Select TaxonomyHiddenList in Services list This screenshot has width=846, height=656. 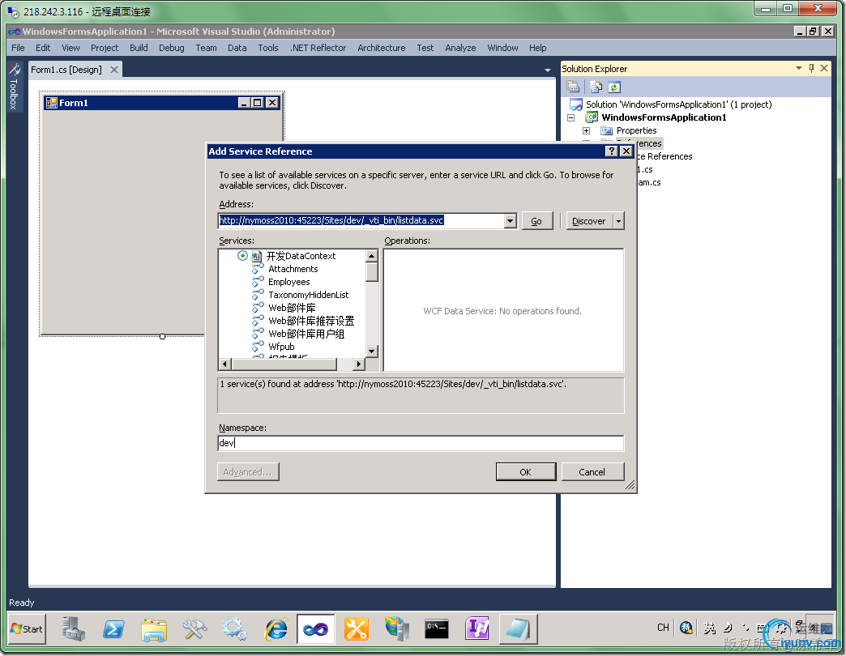coord(308,295)
